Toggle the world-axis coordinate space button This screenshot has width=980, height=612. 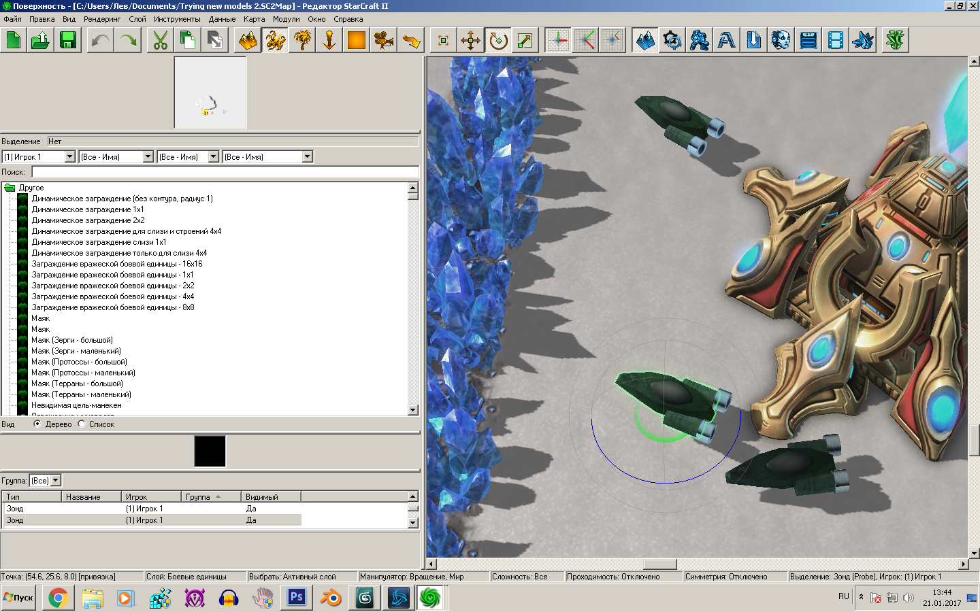click(558, 41)
